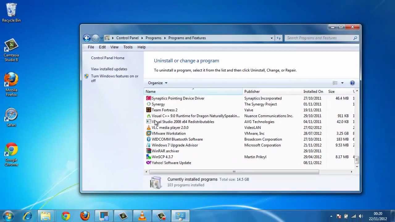Screen dimensions: 395x222
Task: Open Internet Explorer from the taskbar
Action: tap(27, 216)
